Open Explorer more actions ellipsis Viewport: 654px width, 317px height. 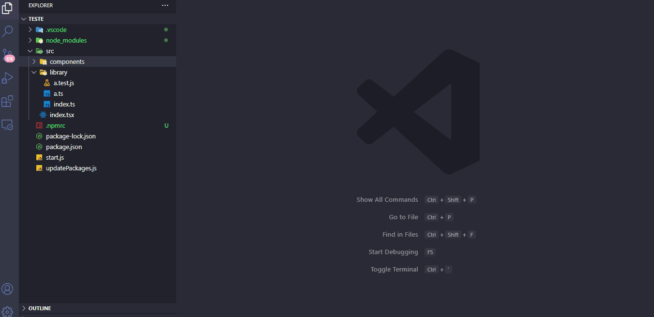(165, 5)
